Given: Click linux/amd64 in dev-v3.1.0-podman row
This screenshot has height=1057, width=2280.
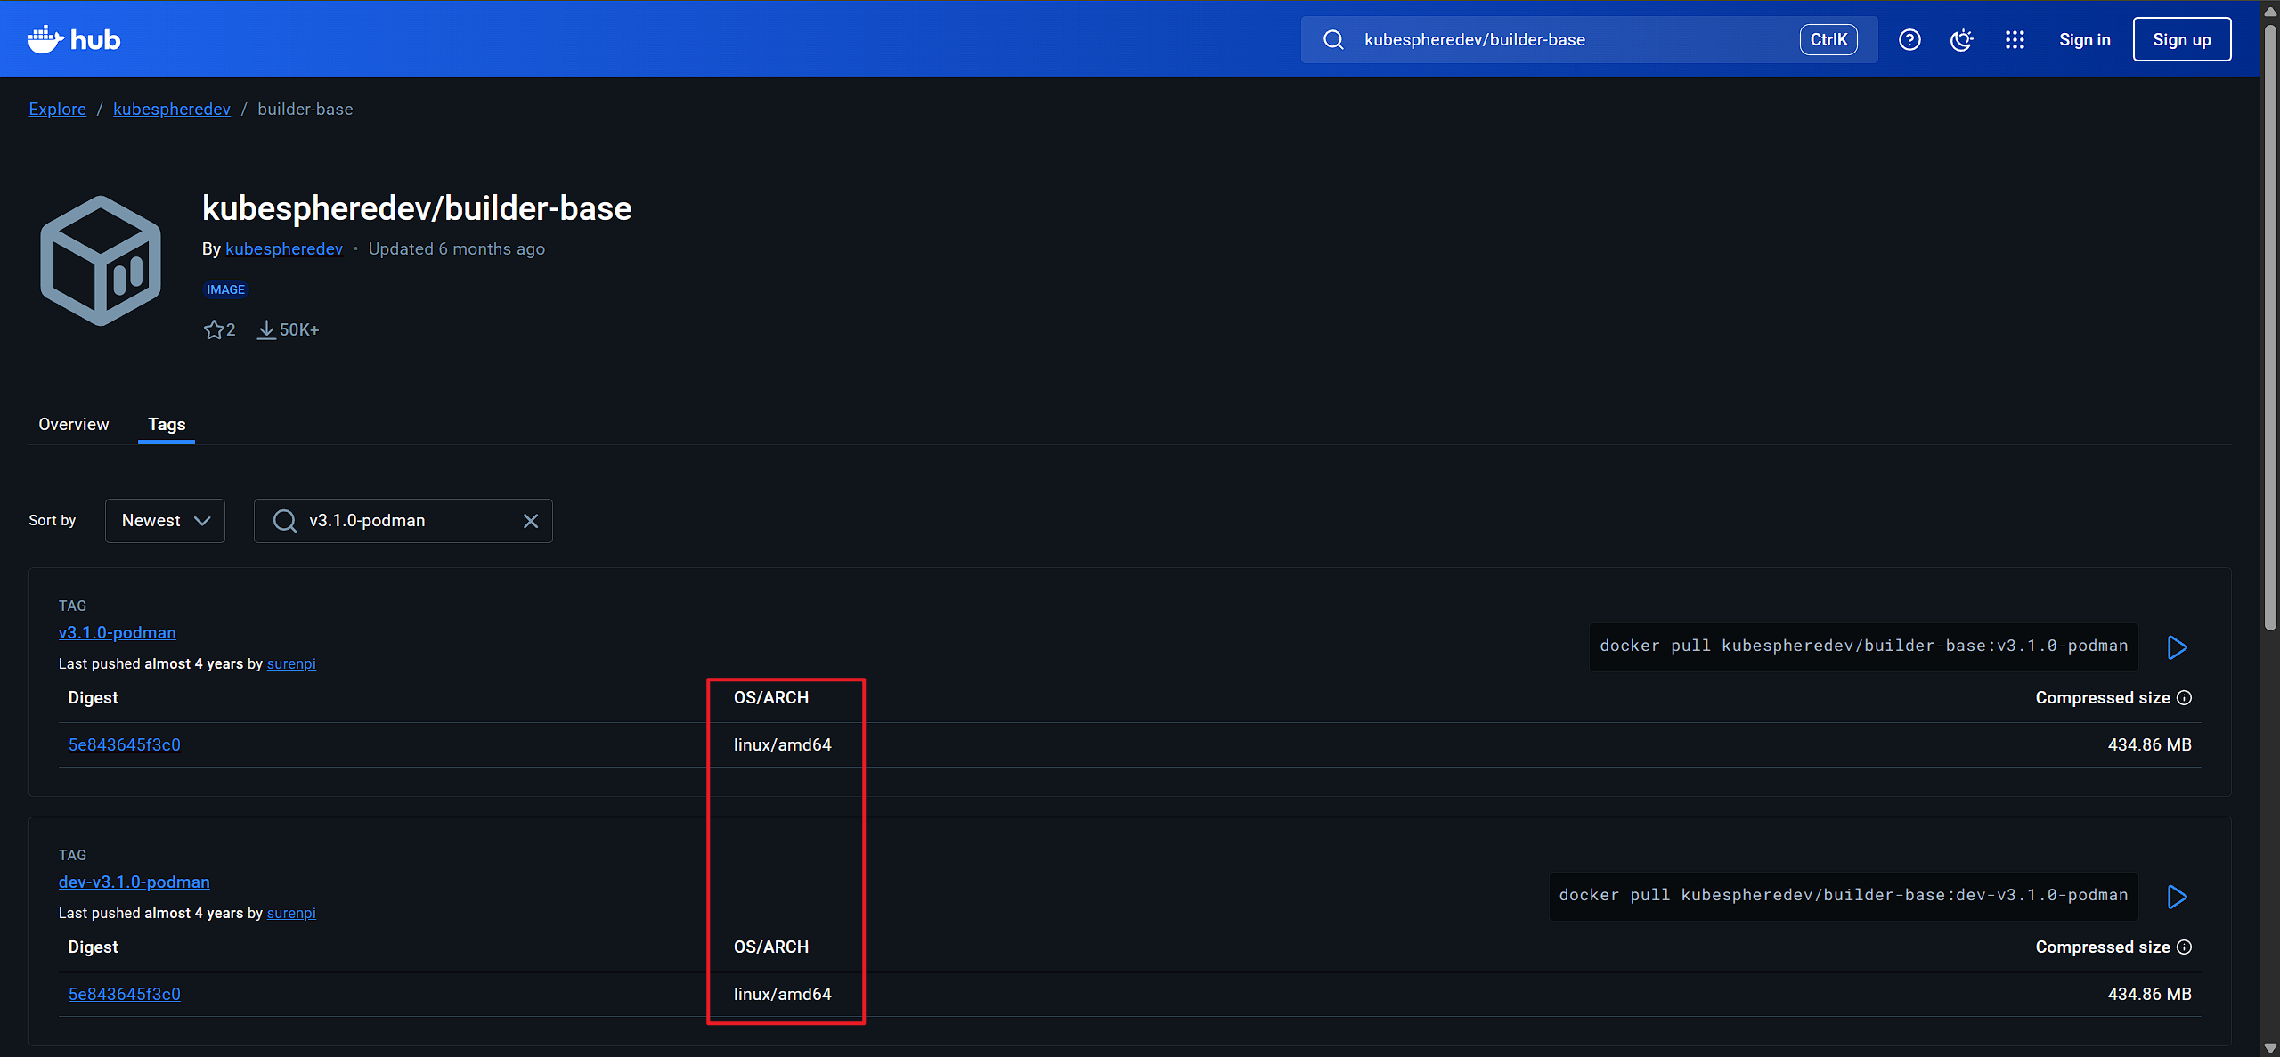Looking at the screenshot, I should click(x=782, y=994).
